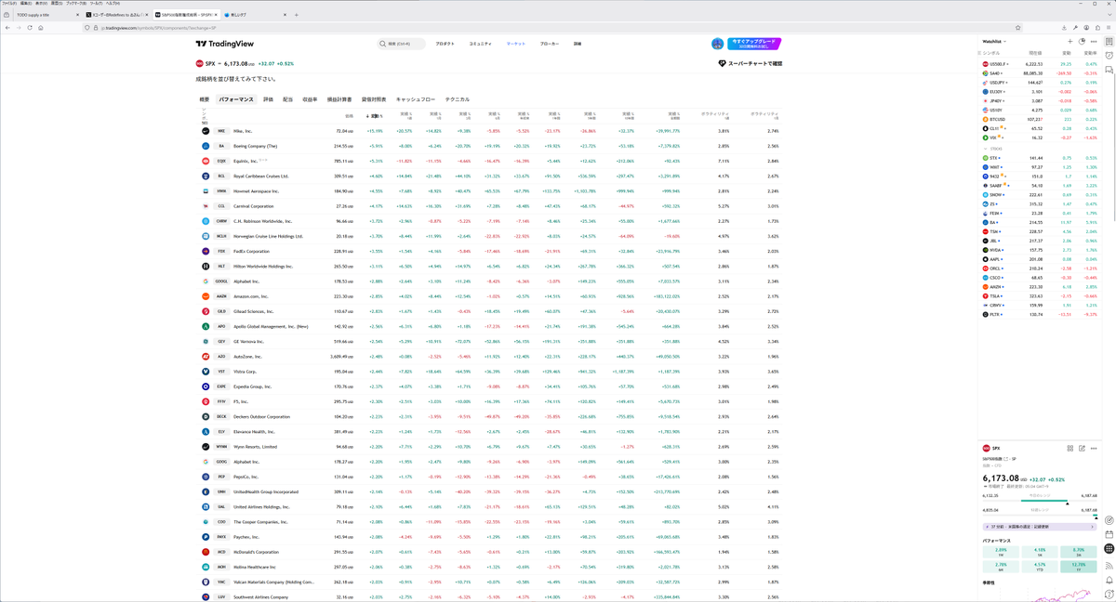Open the alerts clock icon in the right sidebar

(1109, 56)
